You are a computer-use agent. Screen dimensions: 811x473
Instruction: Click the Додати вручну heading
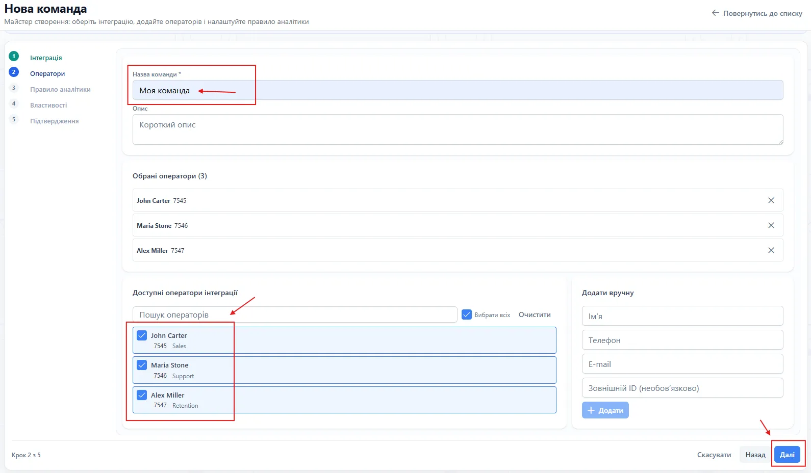[x=608, y=293]
